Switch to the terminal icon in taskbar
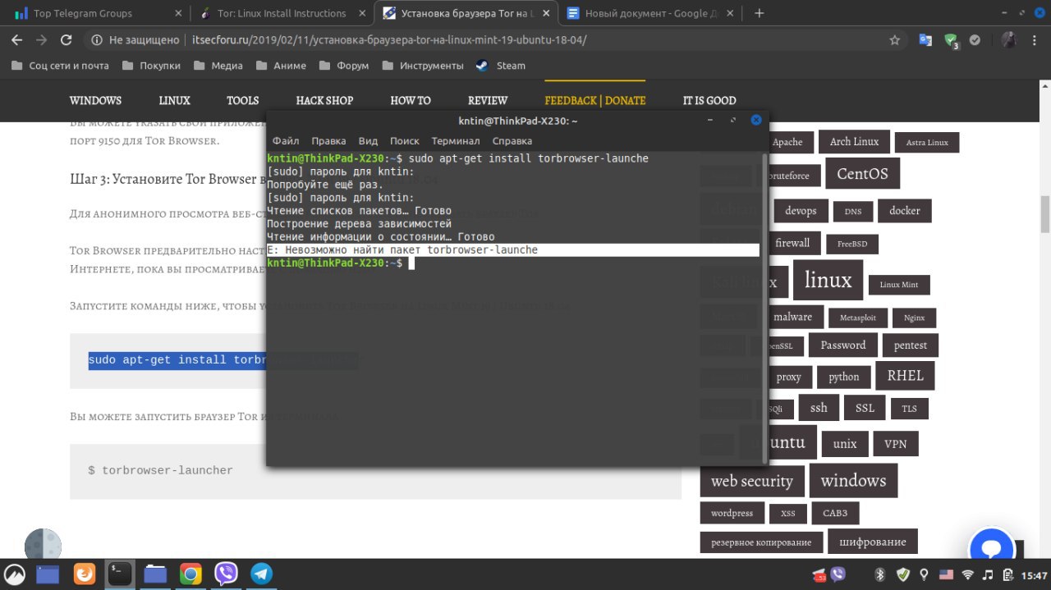The image size is (1051, 590). point(120,574)
